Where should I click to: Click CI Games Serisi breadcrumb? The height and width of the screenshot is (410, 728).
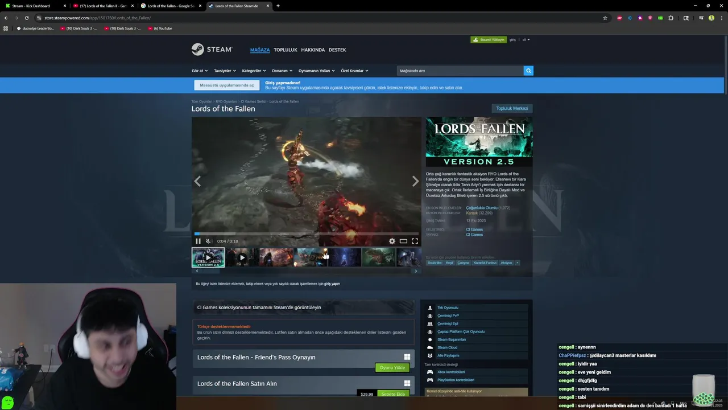coord(253,101)
